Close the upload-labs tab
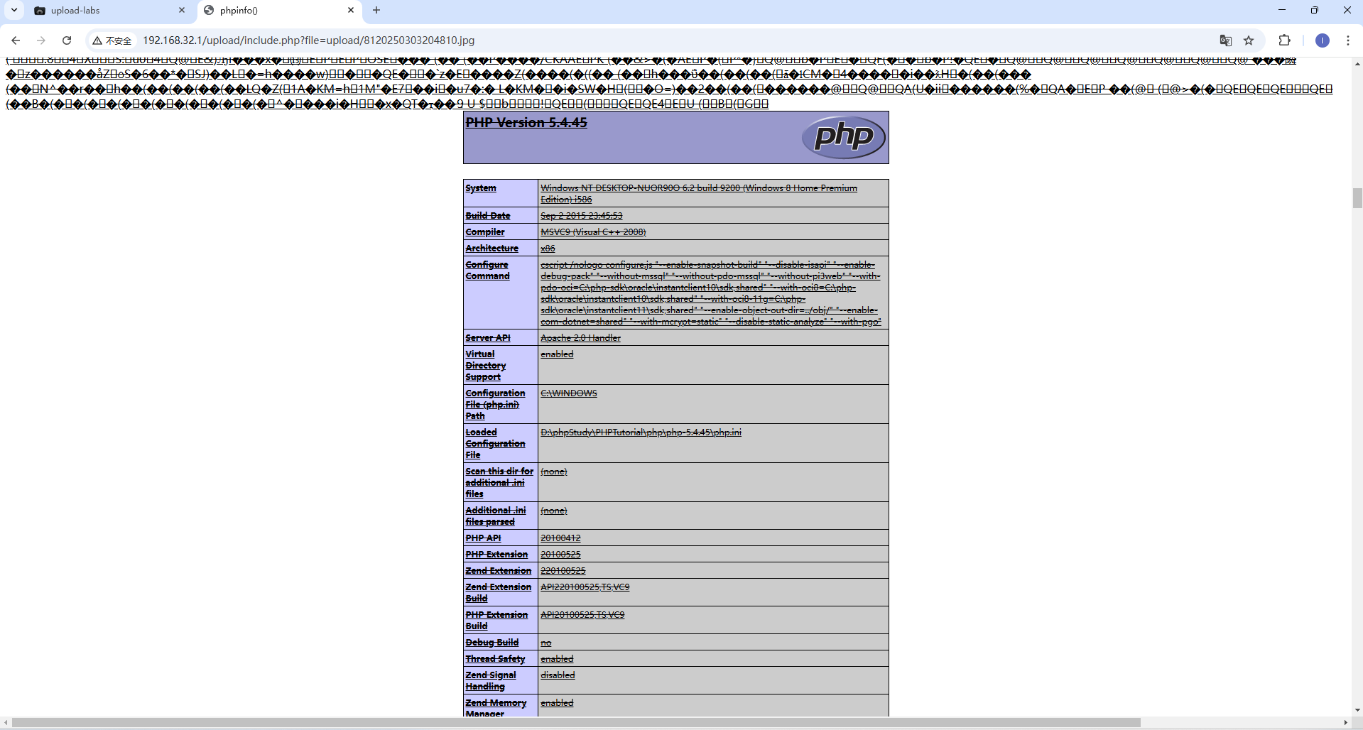 182,10
